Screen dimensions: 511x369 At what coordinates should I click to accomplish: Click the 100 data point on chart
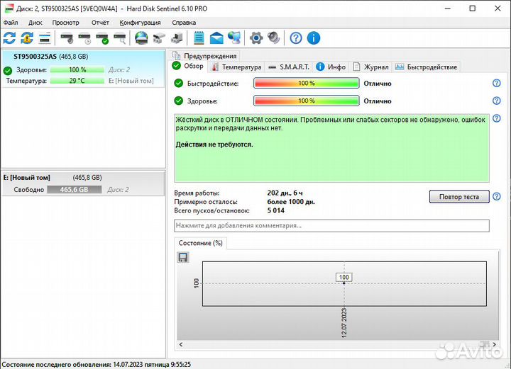click(344, 283)
